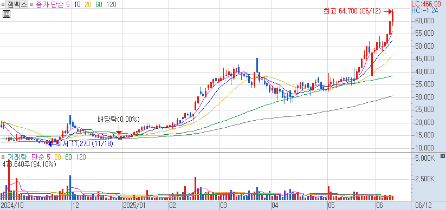The height and width of the screenshot is (210, 446).
Task: Select the orange 20-day volume average label
Action: click(x=58, y=157)
